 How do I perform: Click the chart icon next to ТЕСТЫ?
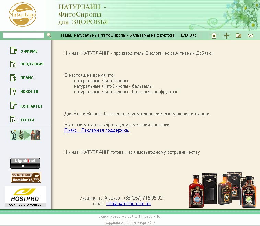(x=14, y=119)
